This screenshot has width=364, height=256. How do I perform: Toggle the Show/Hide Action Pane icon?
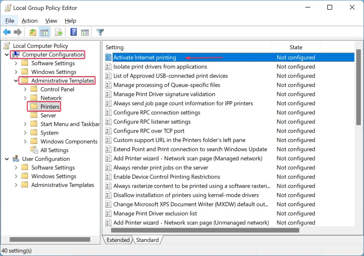click(85, 32)
